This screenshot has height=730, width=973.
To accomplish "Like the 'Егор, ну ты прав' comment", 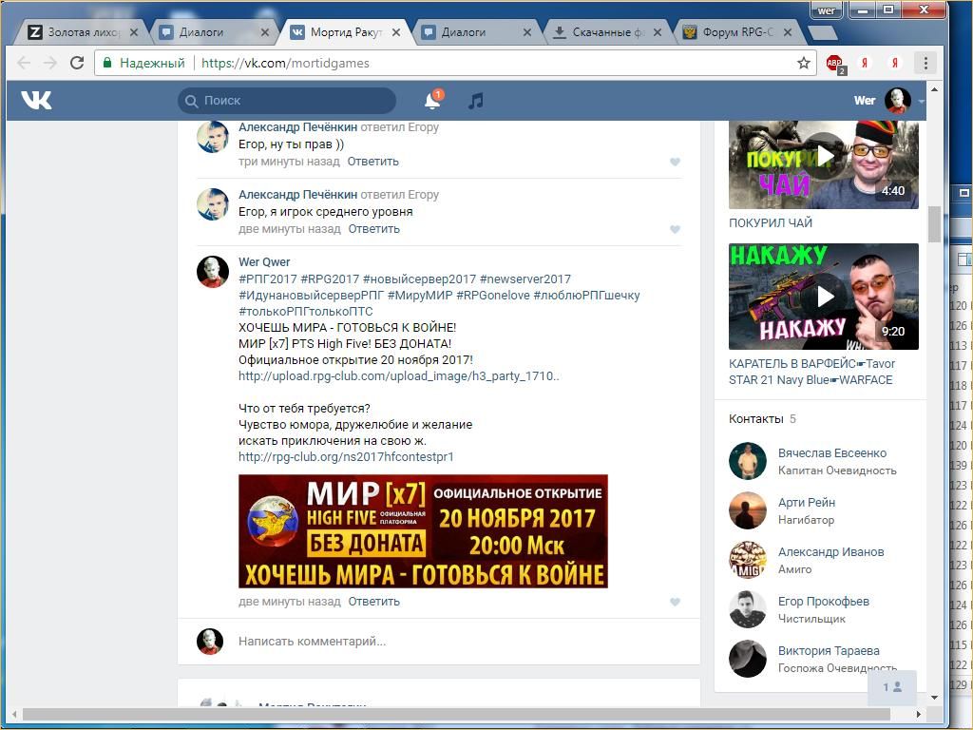I will click(675, 162).
